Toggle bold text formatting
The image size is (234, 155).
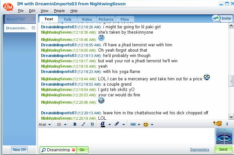75,124
